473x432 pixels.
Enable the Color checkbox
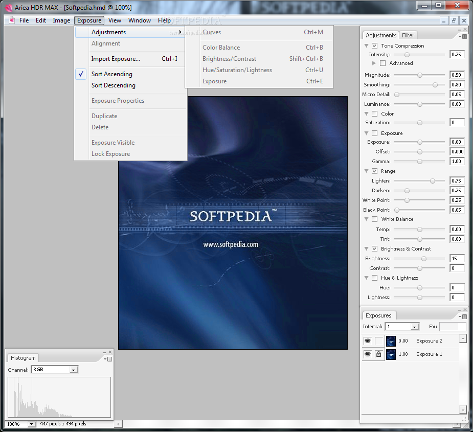pyautogui.click(x=374, y=113)
